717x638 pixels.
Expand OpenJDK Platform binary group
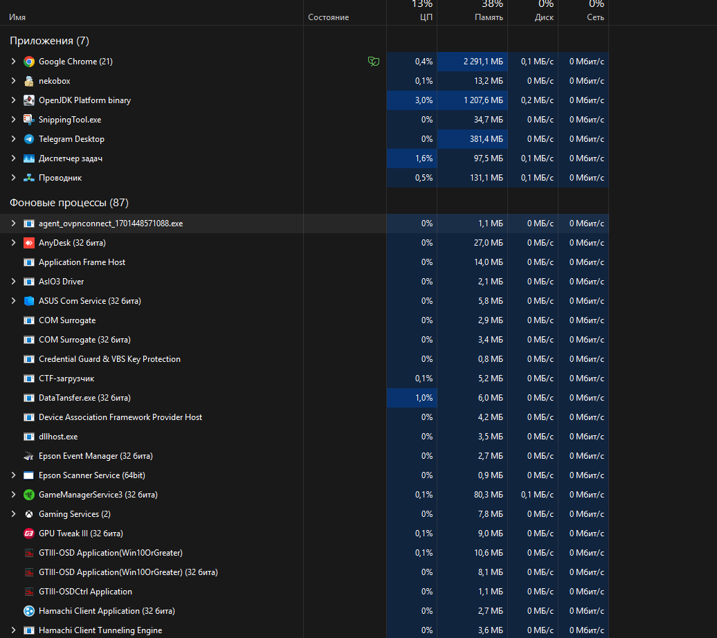point(13,100)
